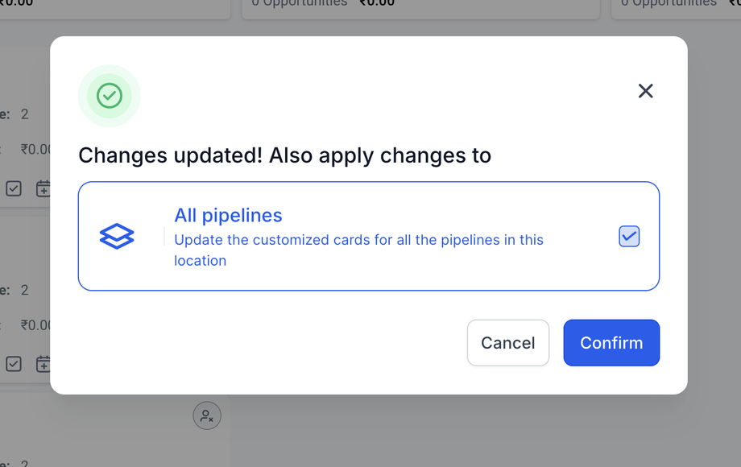Screen dimensions: 741x467
Task: Click the ₹0.00 value on the first background card
Action: (x=36, y=149)
